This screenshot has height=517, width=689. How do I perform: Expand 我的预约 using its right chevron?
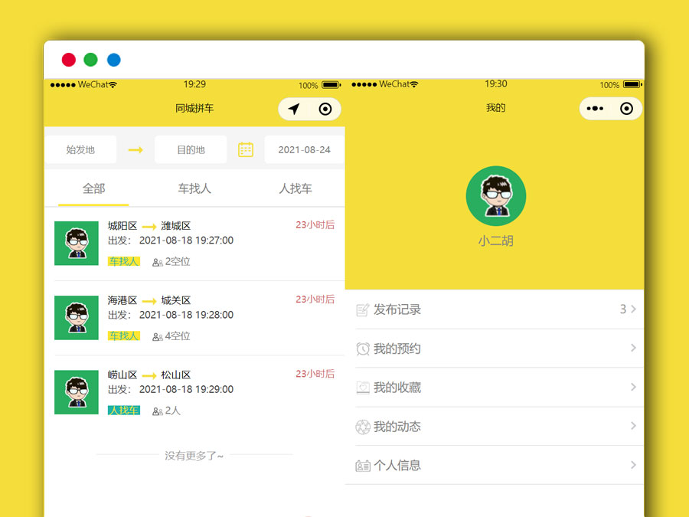tap(633, 348)
